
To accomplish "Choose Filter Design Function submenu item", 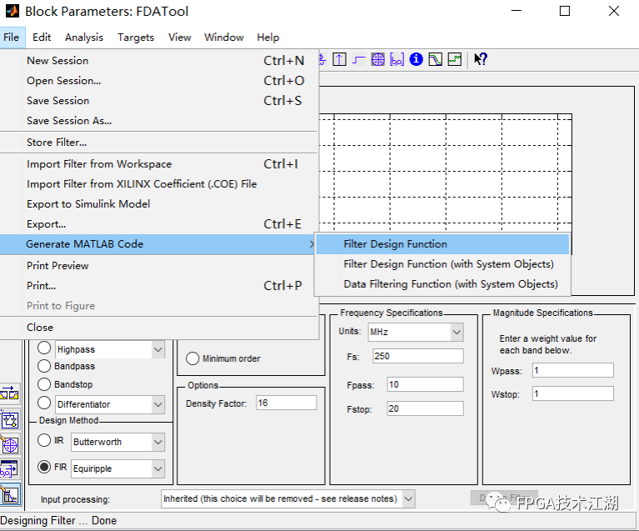I will pos(395,244).
